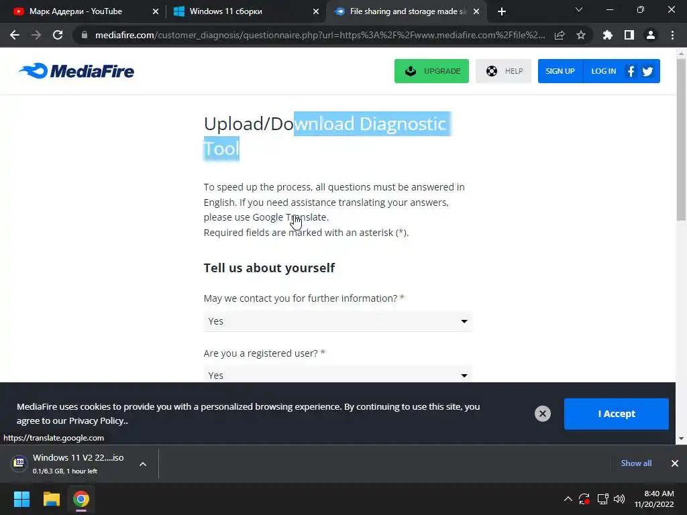
Task: Click the site lock icon
Action: coord(85,35)
